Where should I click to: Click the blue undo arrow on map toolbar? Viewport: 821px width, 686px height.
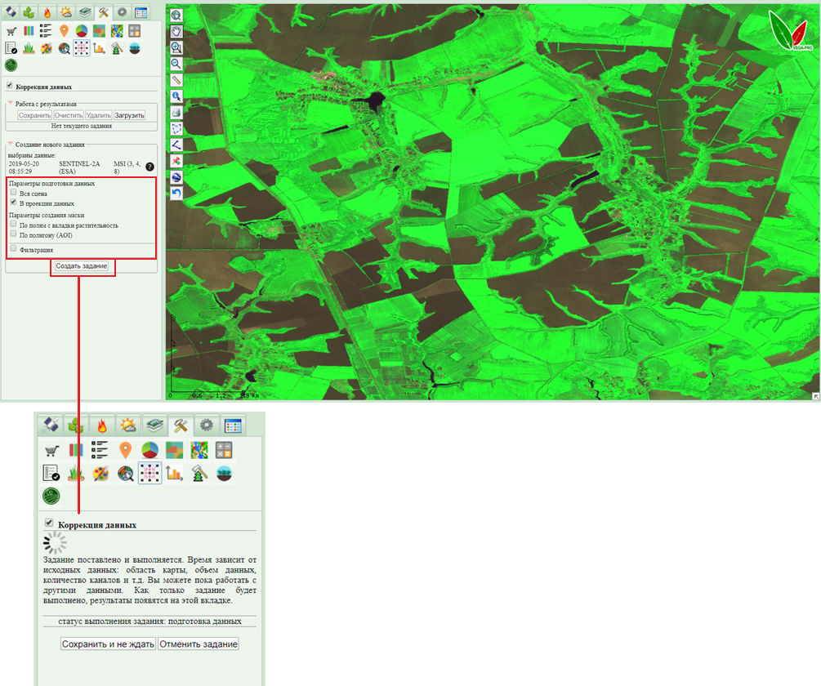[x=176, y=194]
